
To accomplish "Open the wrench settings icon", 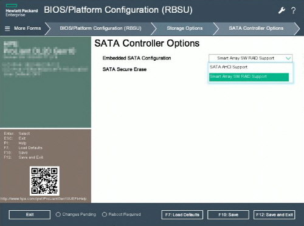I will (282, 10).
